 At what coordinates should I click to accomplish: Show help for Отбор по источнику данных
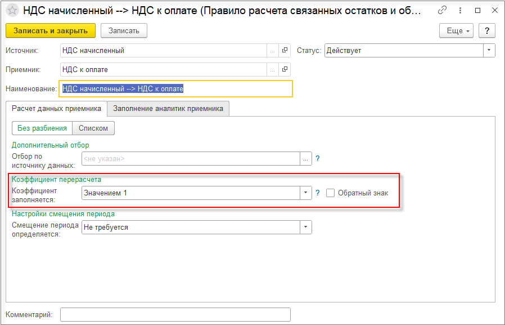pos(318,159)
